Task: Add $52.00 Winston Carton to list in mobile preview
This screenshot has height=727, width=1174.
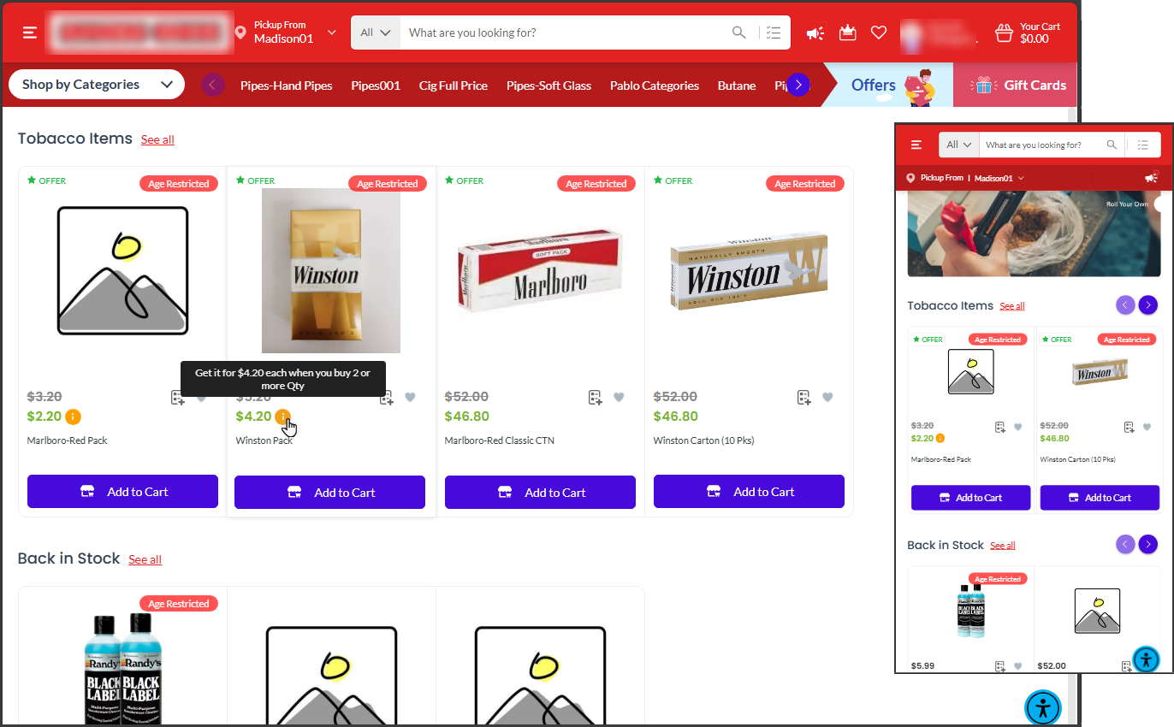Action: click(x=1129, y=427)
